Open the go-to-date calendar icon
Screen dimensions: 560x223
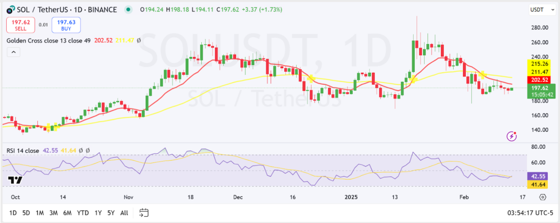144,213
